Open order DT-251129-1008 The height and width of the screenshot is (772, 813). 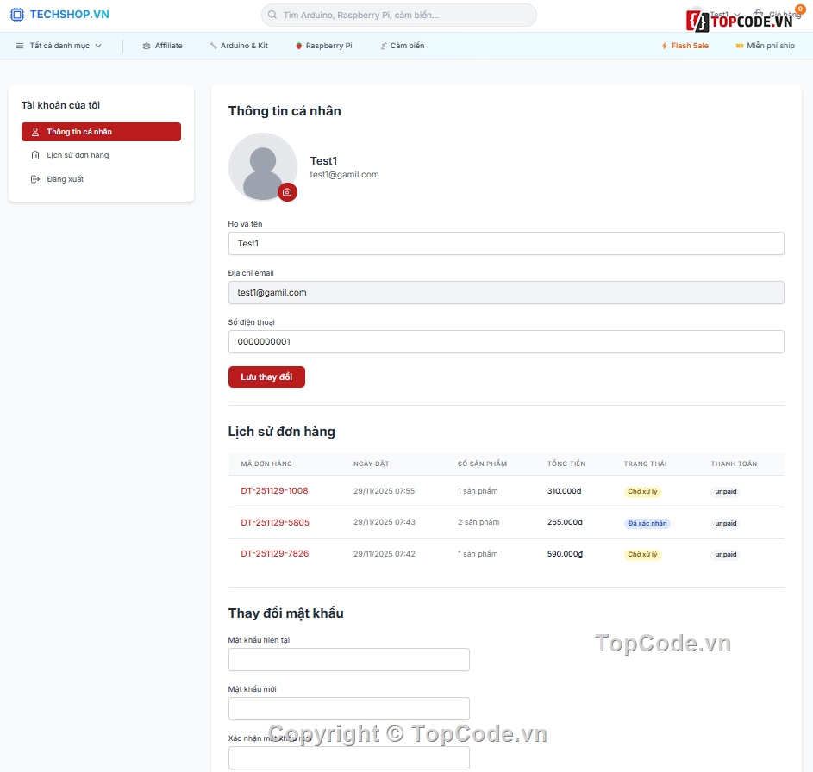click(x=274, y=491)
